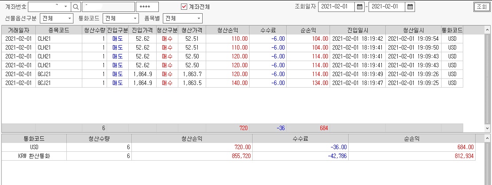Viewport: 492px width, 185px height.
Task: Click the account search magnifier icon
Action: pyautogui.click(x=76, y=7)
